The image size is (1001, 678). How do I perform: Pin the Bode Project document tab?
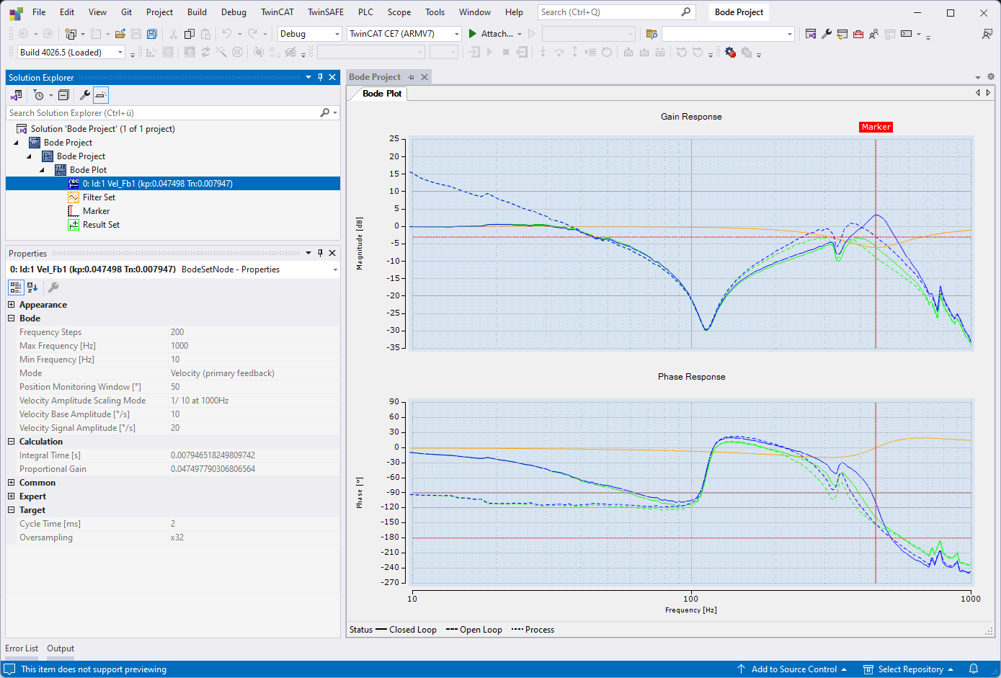[411, 77]
